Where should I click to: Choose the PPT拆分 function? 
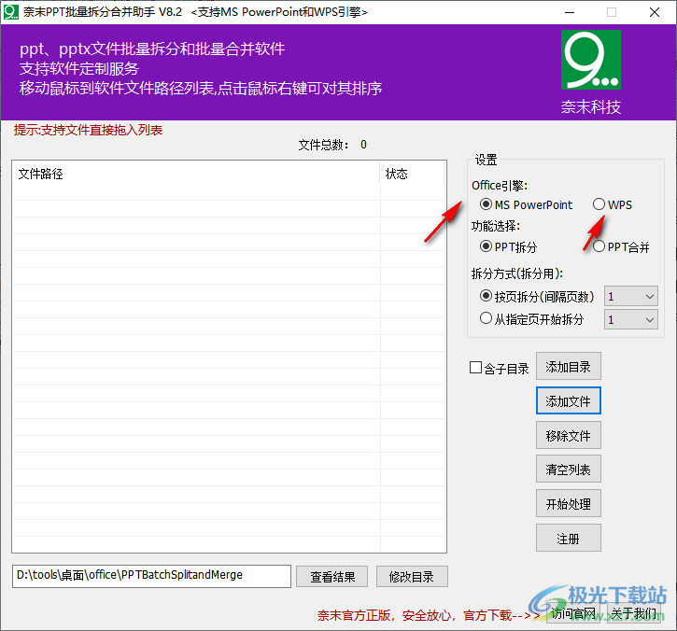[508, 246]
